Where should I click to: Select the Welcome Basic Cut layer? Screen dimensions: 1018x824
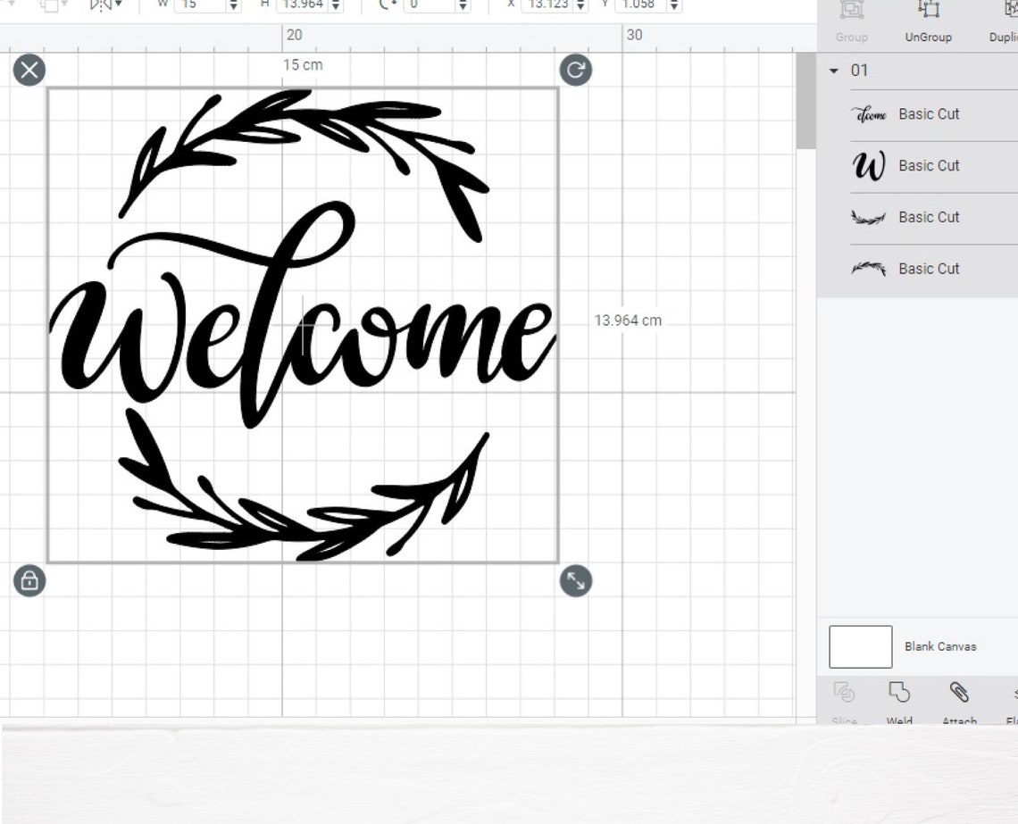click(x=929, y=114)
